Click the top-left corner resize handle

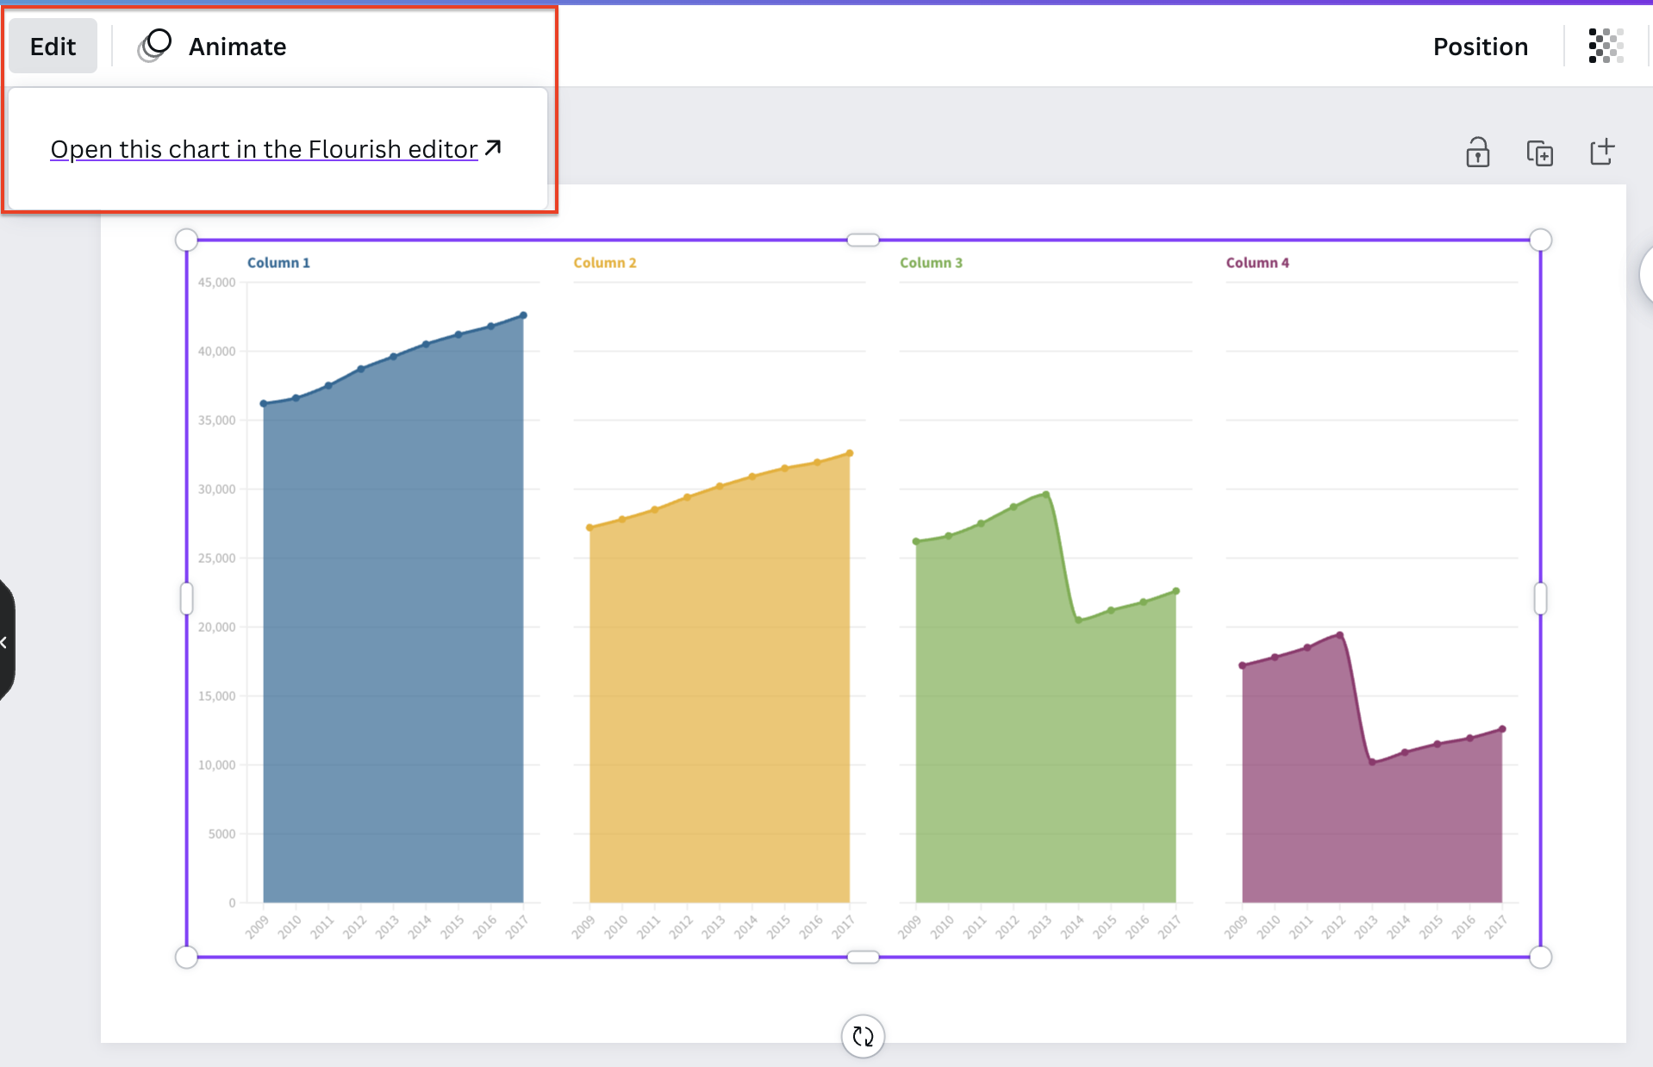(186, 240)
